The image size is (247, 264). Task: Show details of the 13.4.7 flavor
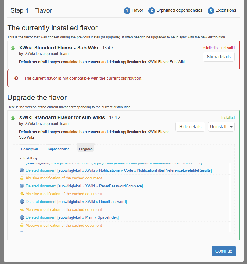click(219, 57)
